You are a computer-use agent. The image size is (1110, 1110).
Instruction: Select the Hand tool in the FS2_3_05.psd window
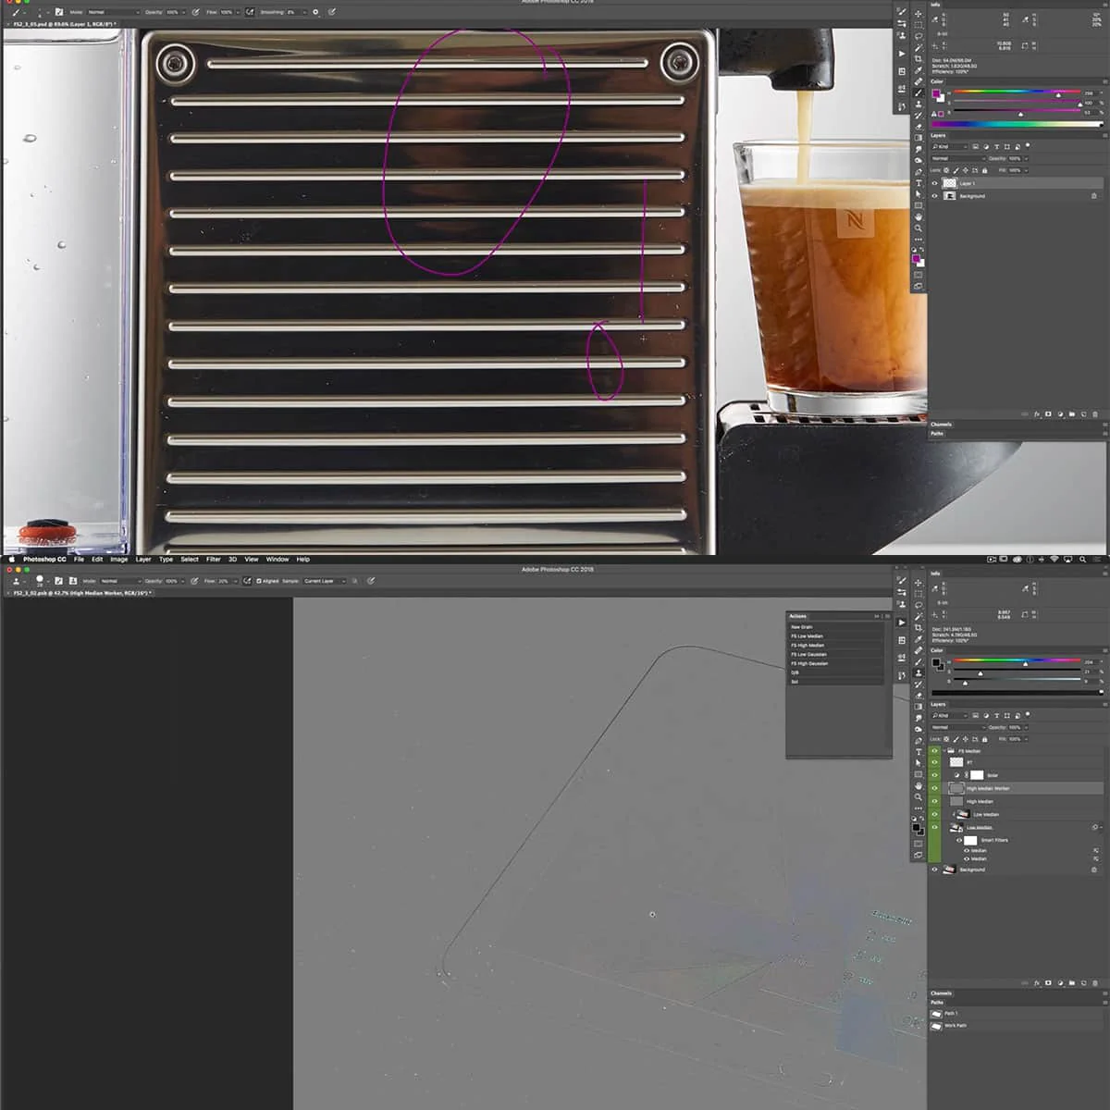coord(918,217)
